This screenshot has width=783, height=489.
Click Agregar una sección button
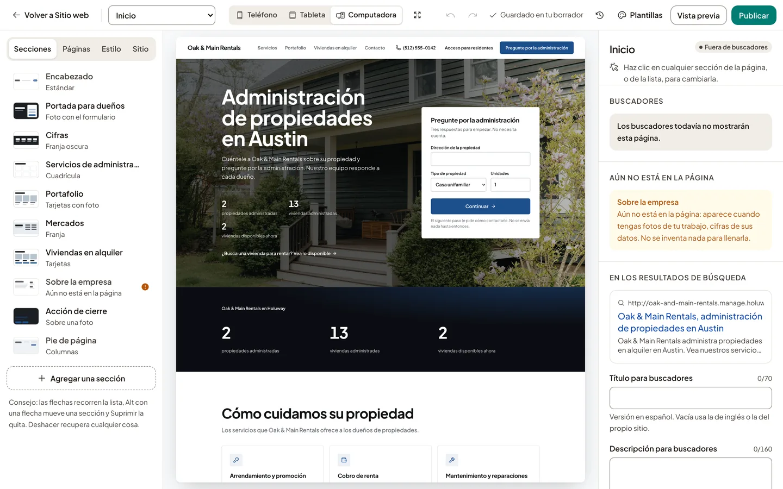pos(82,378)
